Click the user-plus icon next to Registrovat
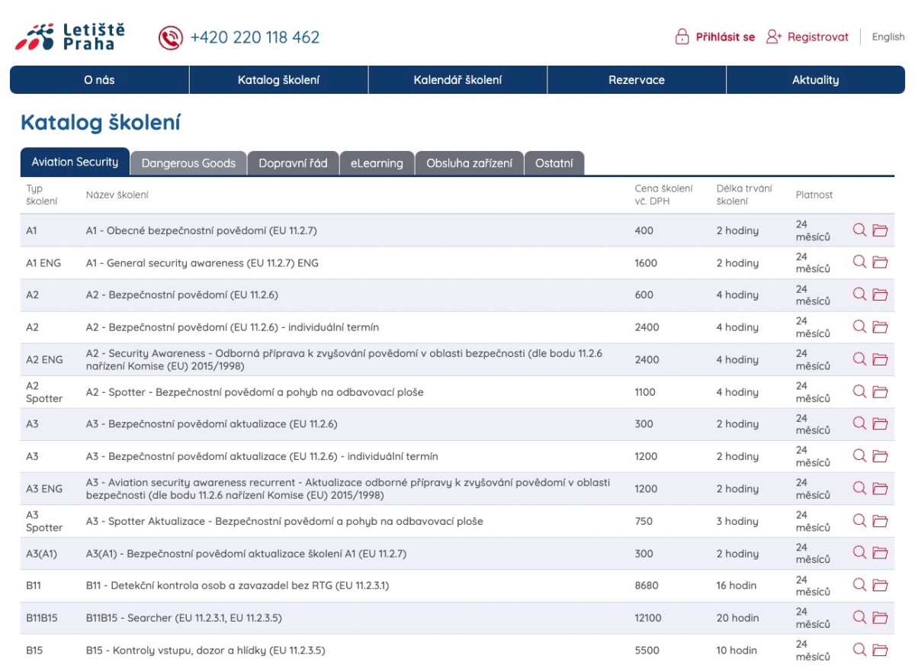 point(774,37)
